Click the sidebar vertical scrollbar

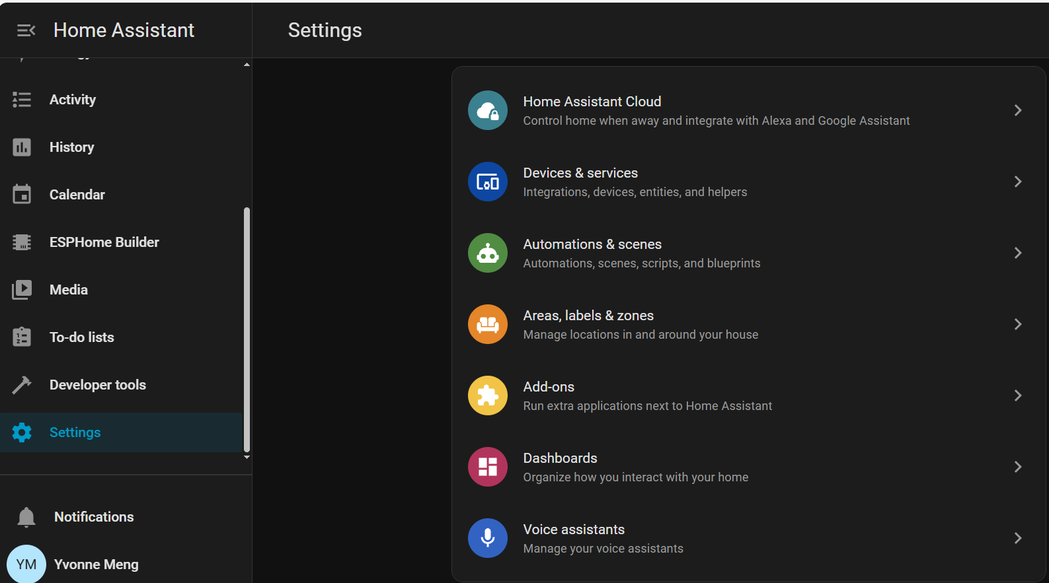click(x=247, y=329)
